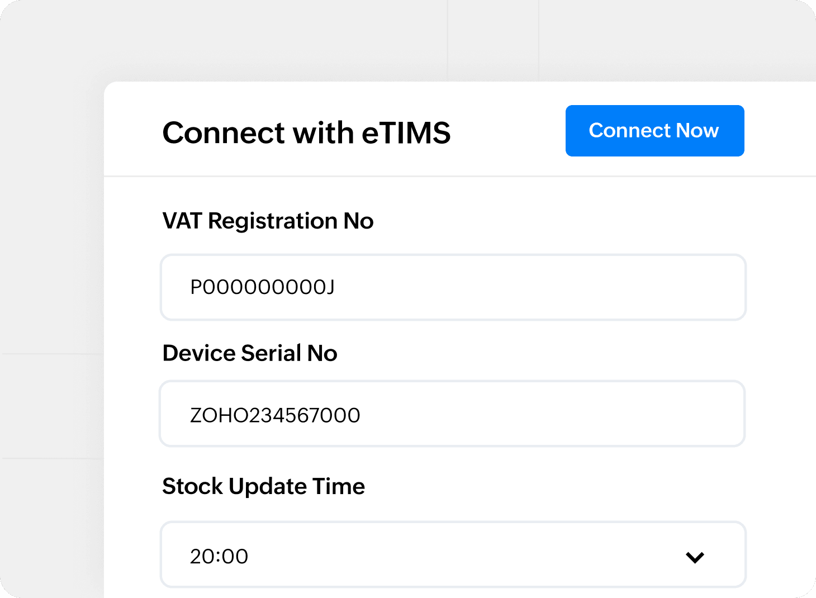Click the 'Stock Update Time' label
Screen dimensions: 816x598
coord(263,486)
